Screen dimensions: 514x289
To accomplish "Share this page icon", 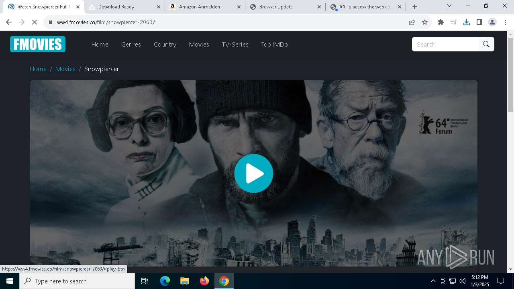I will click(412, 22).
